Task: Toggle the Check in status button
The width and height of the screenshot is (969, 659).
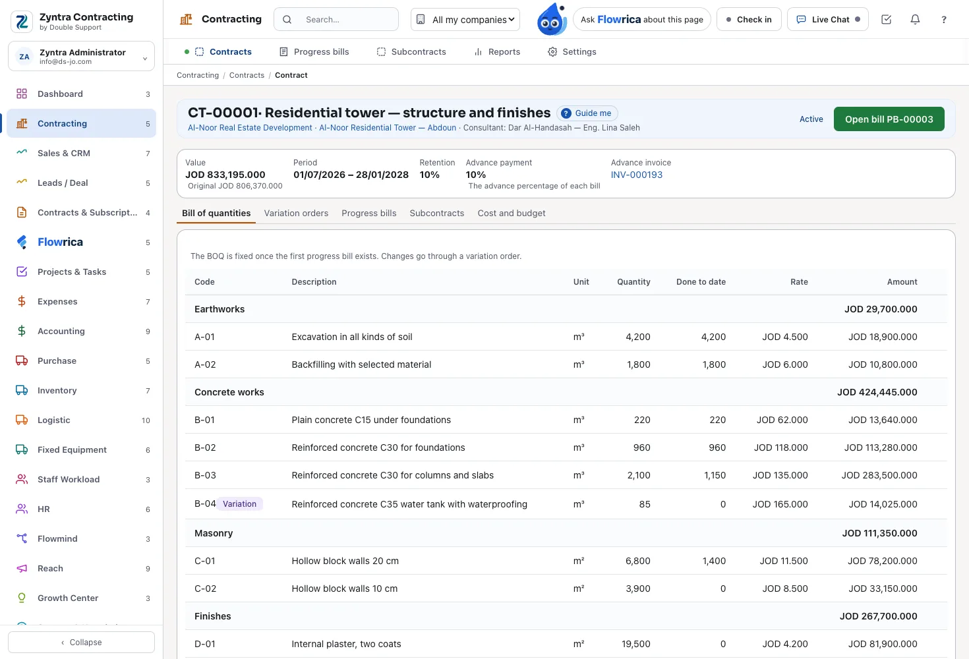Action: 749,20
